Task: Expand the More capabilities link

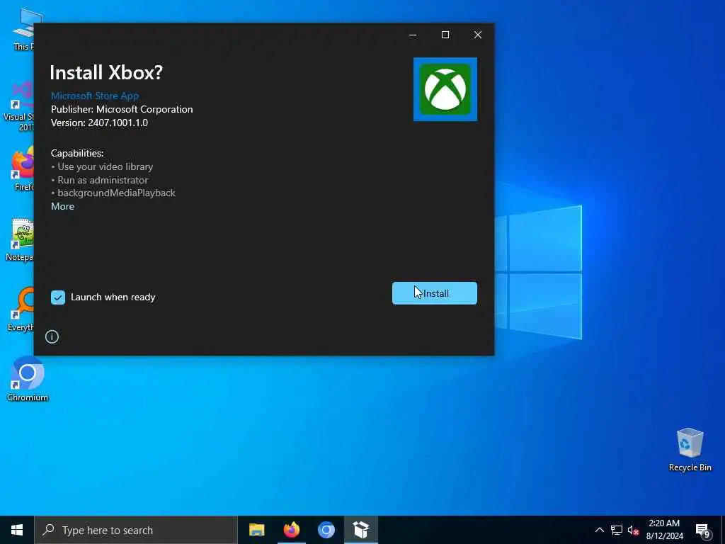Action: click(x=62, y=206)
